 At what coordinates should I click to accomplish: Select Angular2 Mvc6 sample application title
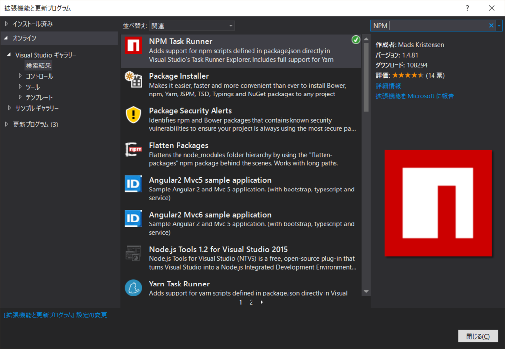[x=210, y=215]
